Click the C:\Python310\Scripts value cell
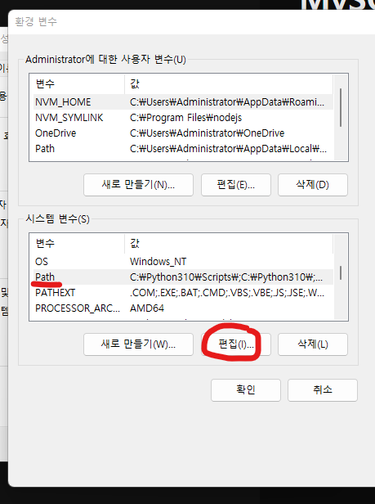The width and height of the screenshot is (375, 504). pyautogui.click(x=226, y=277)
